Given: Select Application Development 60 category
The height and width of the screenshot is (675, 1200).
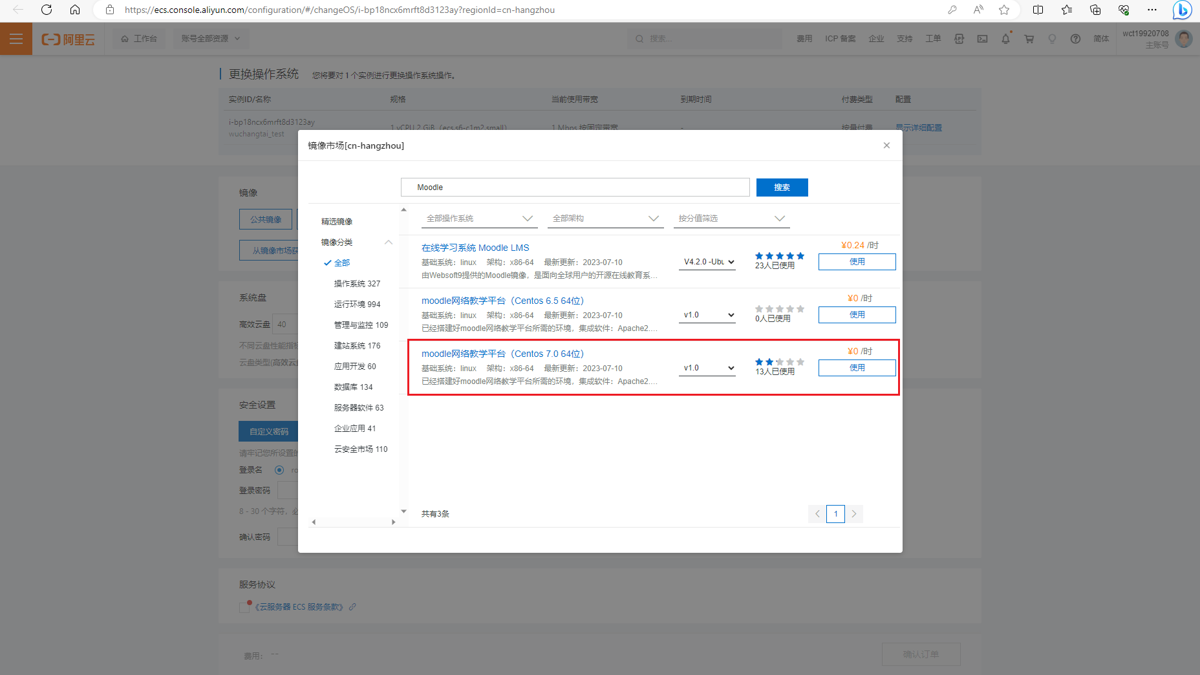Looking at the screenshot, I should point(355,367).
